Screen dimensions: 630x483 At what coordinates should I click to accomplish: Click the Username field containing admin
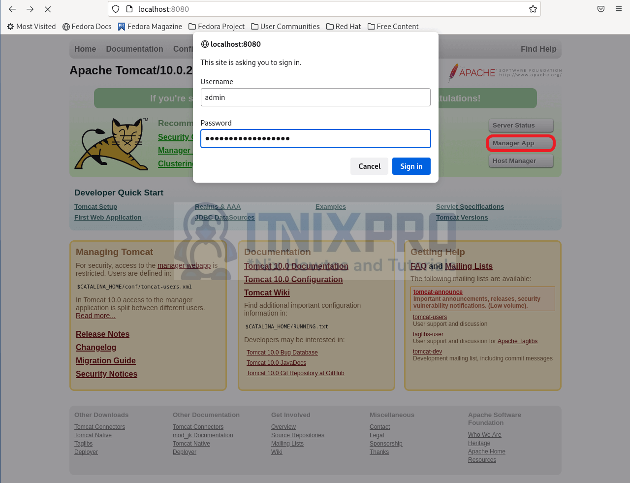point(315,97)
